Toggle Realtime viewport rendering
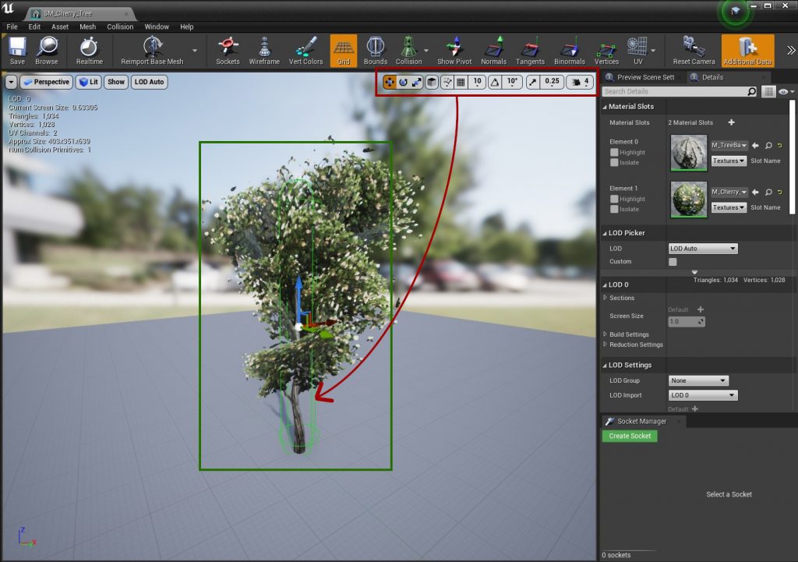 click(x=89, y=51)
